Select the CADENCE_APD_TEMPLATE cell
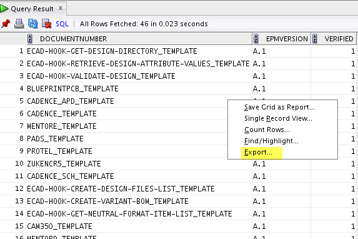Image resolution: width=358 pixels, height=239 pixels. pyautogui.click(x=127, y=101)
